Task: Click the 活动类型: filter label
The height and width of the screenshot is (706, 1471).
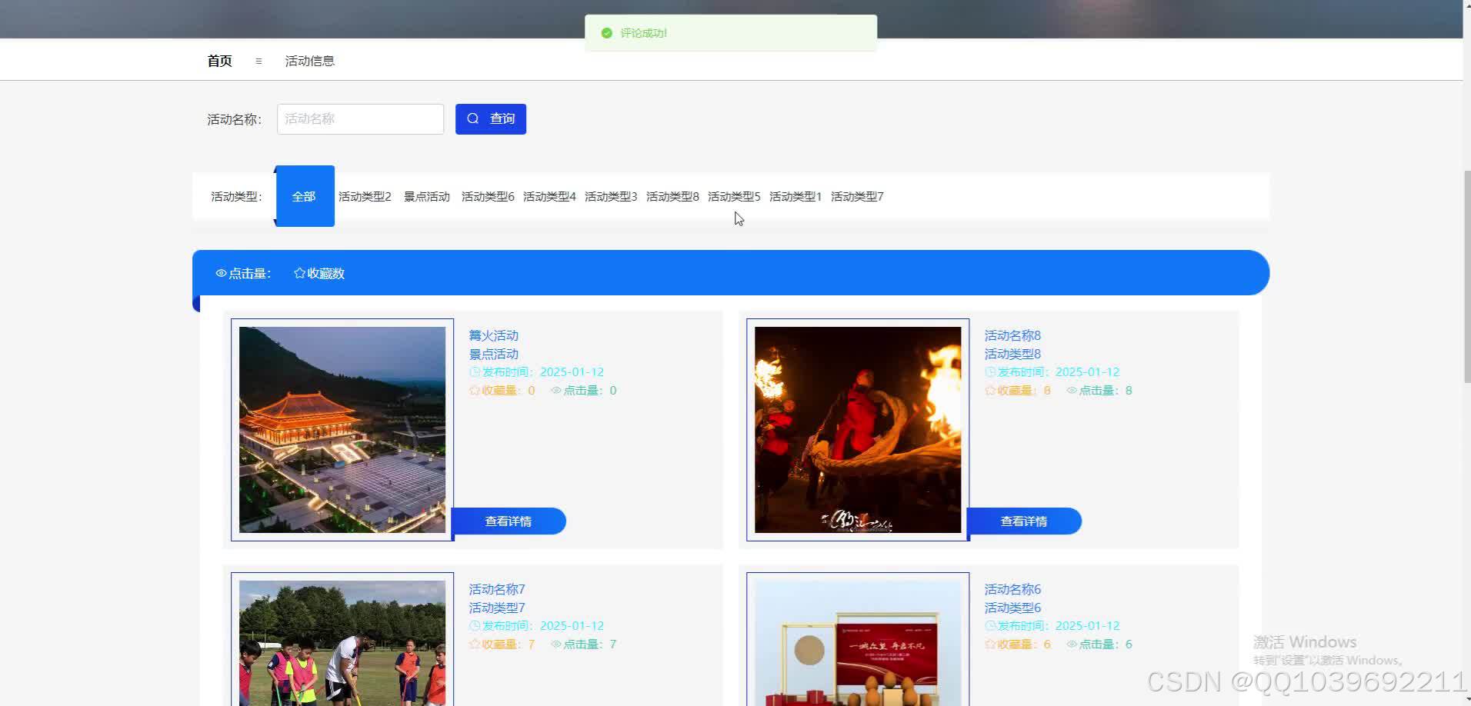Action: (237, 197)
